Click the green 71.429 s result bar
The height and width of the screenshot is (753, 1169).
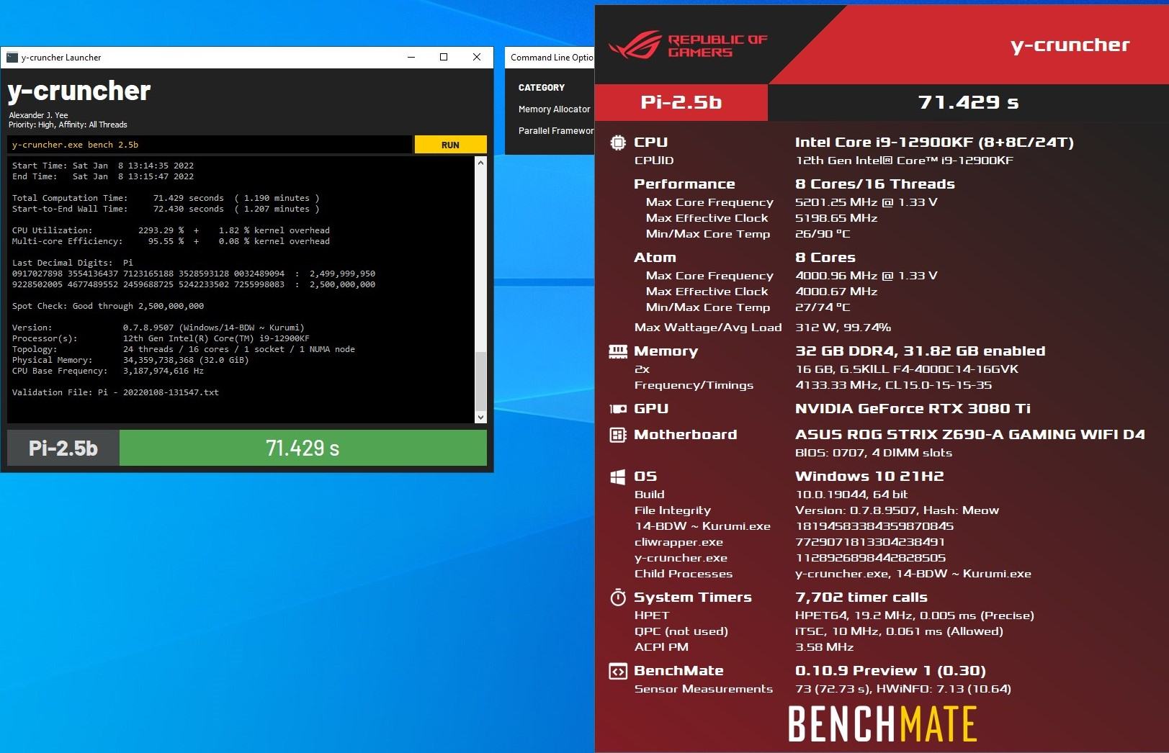(x=303, y=448)
